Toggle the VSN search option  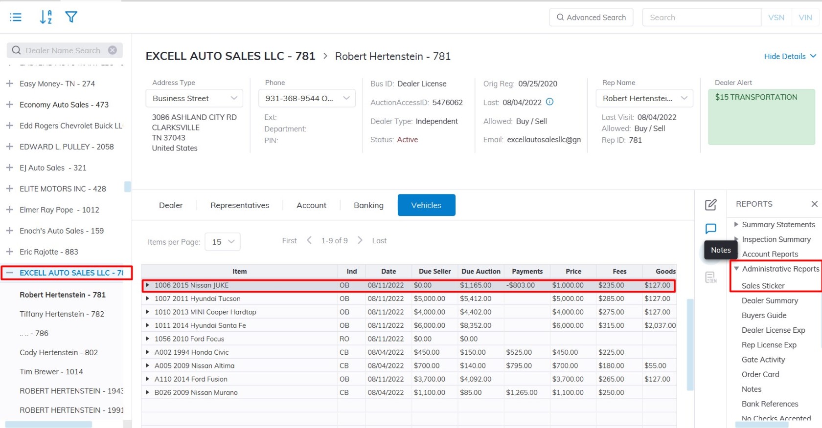tap(776, 18)
